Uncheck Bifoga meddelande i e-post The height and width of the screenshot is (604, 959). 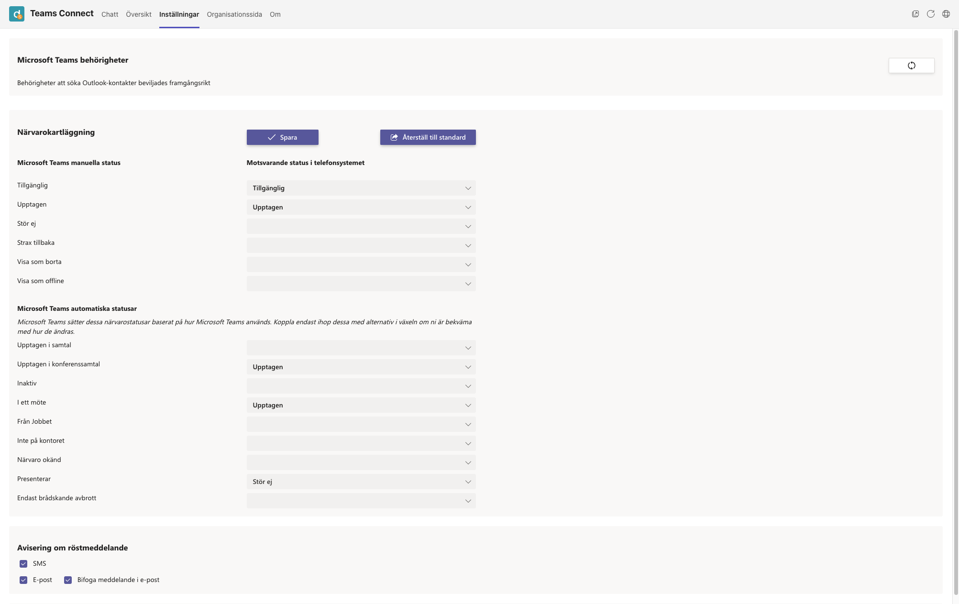click(68, 580)
